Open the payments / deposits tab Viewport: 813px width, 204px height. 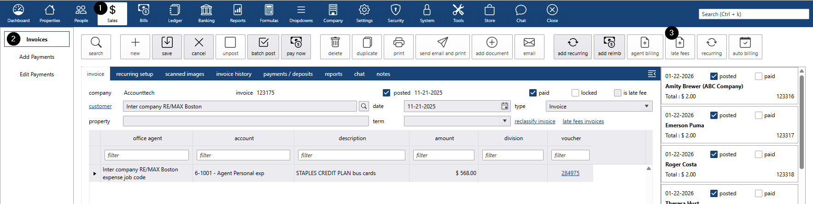288,74
